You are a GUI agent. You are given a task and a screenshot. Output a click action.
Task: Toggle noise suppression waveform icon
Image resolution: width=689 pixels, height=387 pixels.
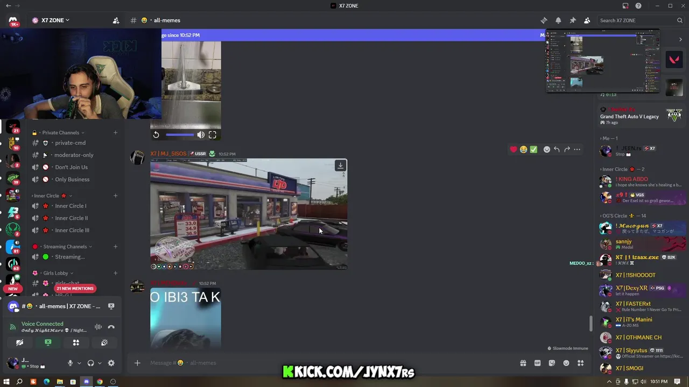(x=98, y=327)
